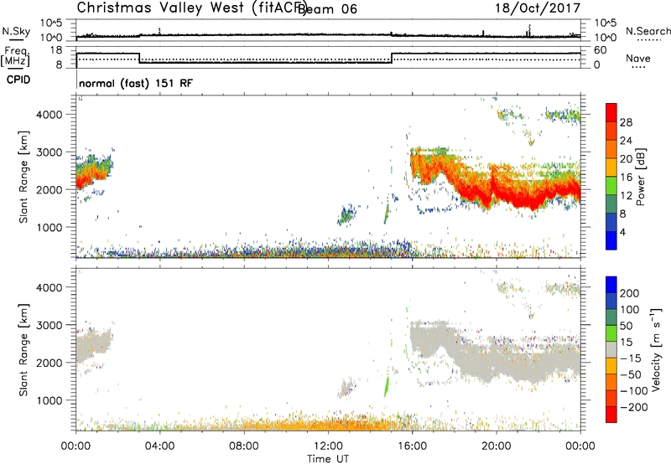Click the 'Power [dB]' colorbar title

(641, 177)
